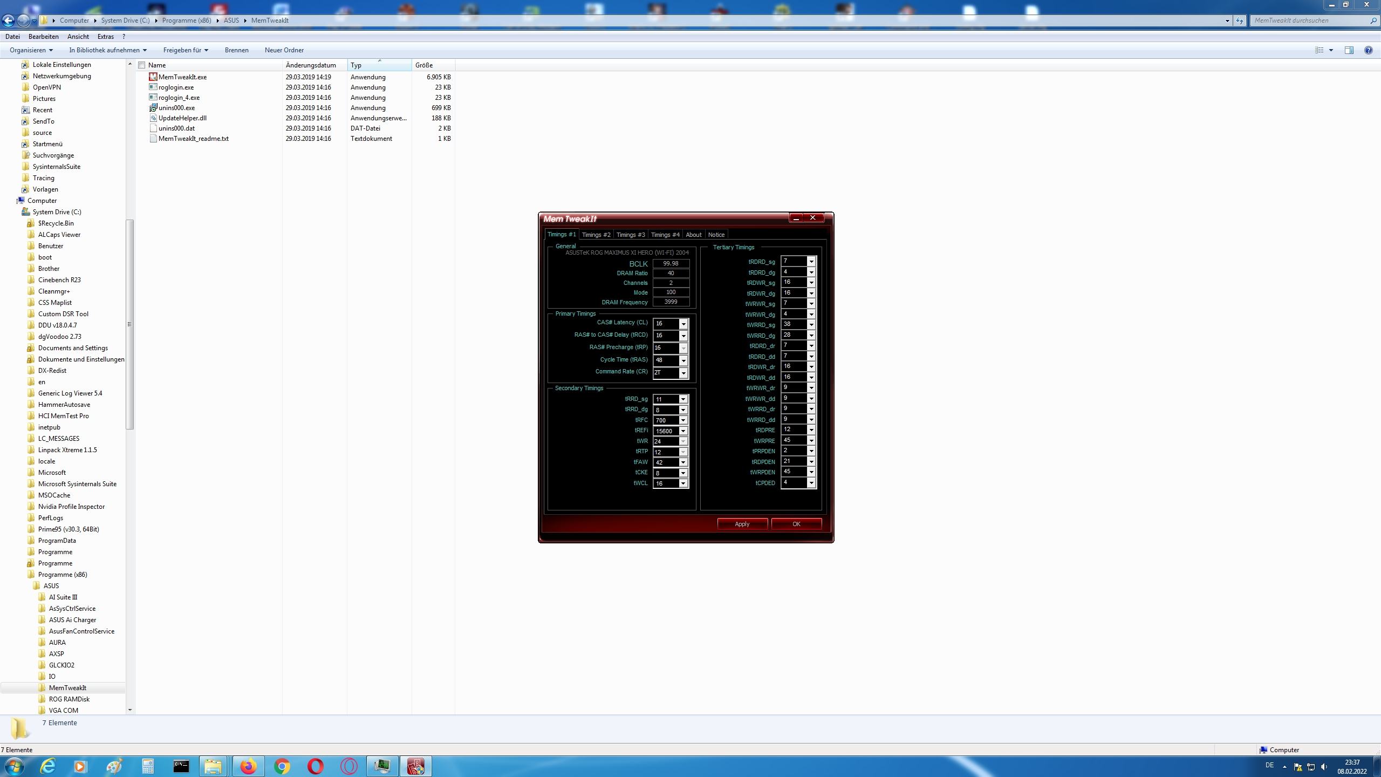
Task: Toggle select-all checkbox in Name header
Action: [142, 65]
